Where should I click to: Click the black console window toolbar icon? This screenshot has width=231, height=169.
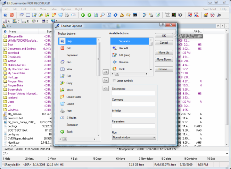click(x=135, y=15)
